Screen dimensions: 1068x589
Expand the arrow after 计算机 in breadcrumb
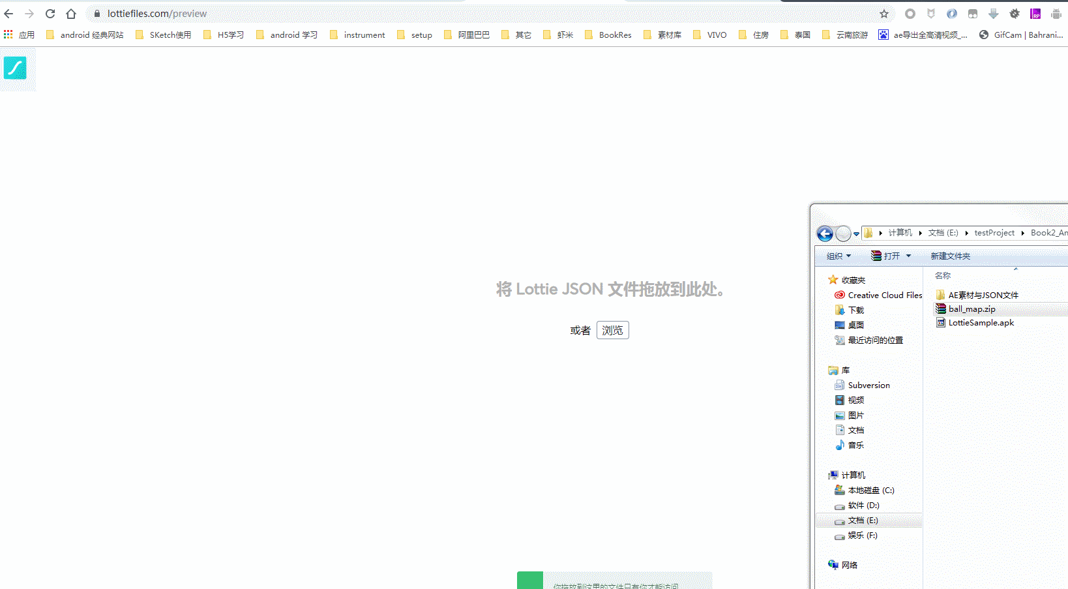920,233
